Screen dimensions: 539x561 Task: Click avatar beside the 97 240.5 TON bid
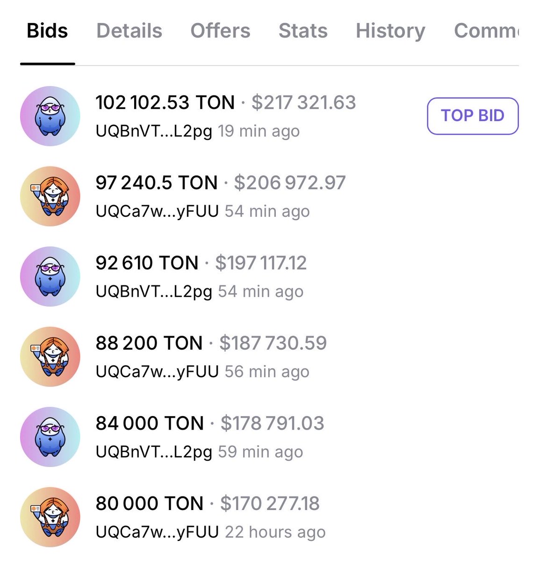pos(50,196)
